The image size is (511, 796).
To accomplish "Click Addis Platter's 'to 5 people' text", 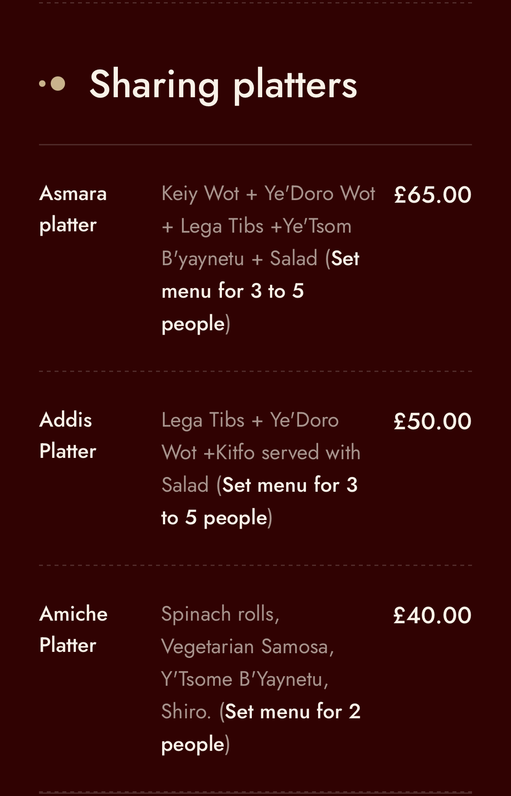I will (x=214, y=518).
